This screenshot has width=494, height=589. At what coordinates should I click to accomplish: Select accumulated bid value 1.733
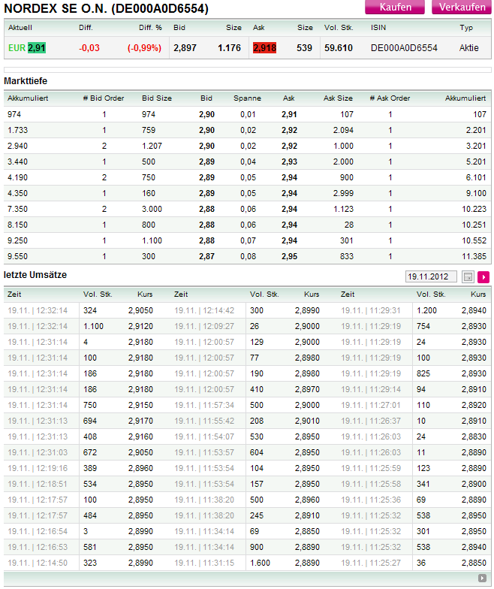[x=18, y=130]
